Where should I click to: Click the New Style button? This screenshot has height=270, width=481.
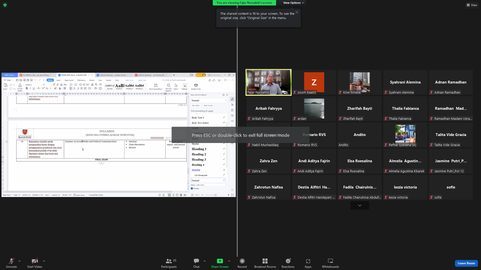click(x=196, y=105)
